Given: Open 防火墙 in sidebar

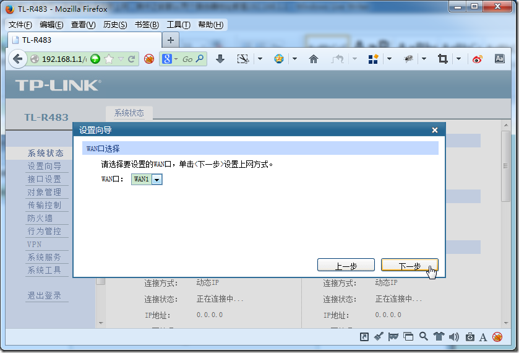Looking at the screenshot, I should pyautogui.click(x=40, y=218).
